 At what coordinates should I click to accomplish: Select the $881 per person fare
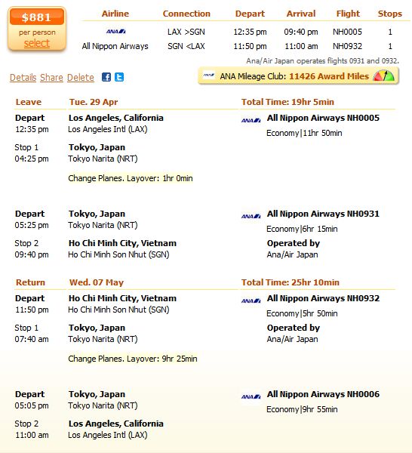pos(37,43)
